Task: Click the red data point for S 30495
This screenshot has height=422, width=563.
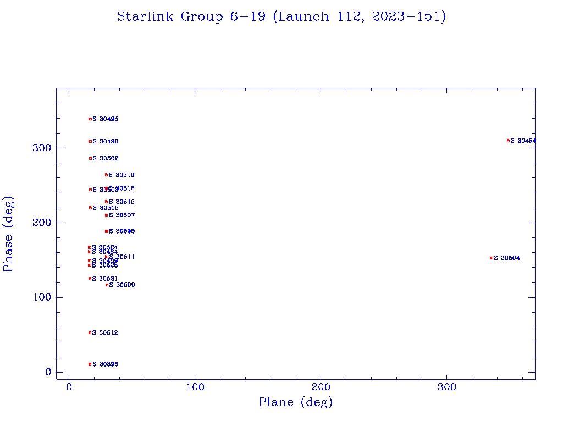Action: click(90, 119)
